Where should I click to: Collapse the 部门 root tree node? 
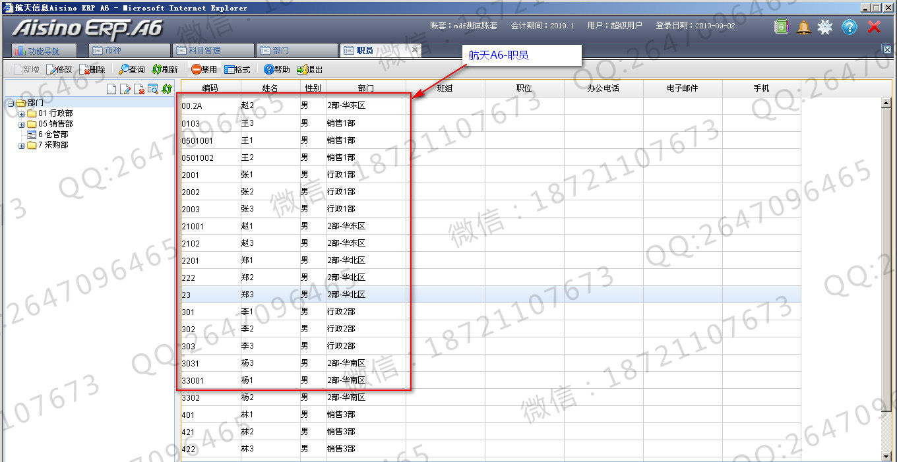point(11,103)
